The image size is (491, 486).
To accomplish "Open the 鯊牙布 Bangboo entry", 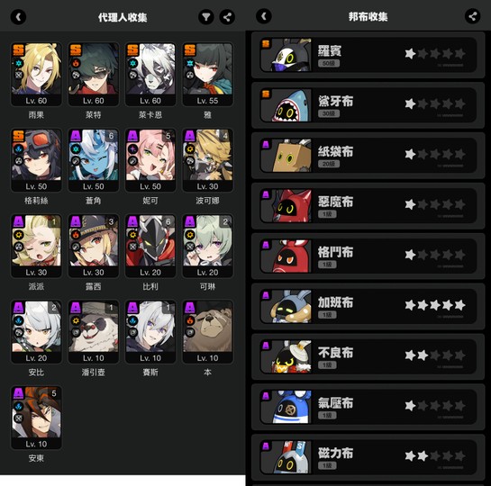I will click(x=368, y=105).
